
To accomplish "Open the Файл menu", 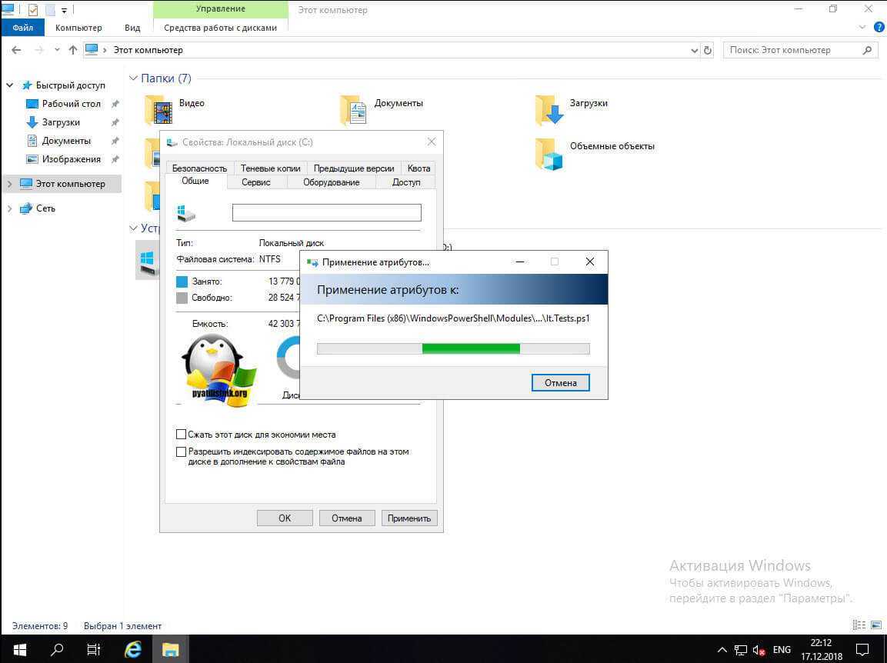I will [22, 27].
